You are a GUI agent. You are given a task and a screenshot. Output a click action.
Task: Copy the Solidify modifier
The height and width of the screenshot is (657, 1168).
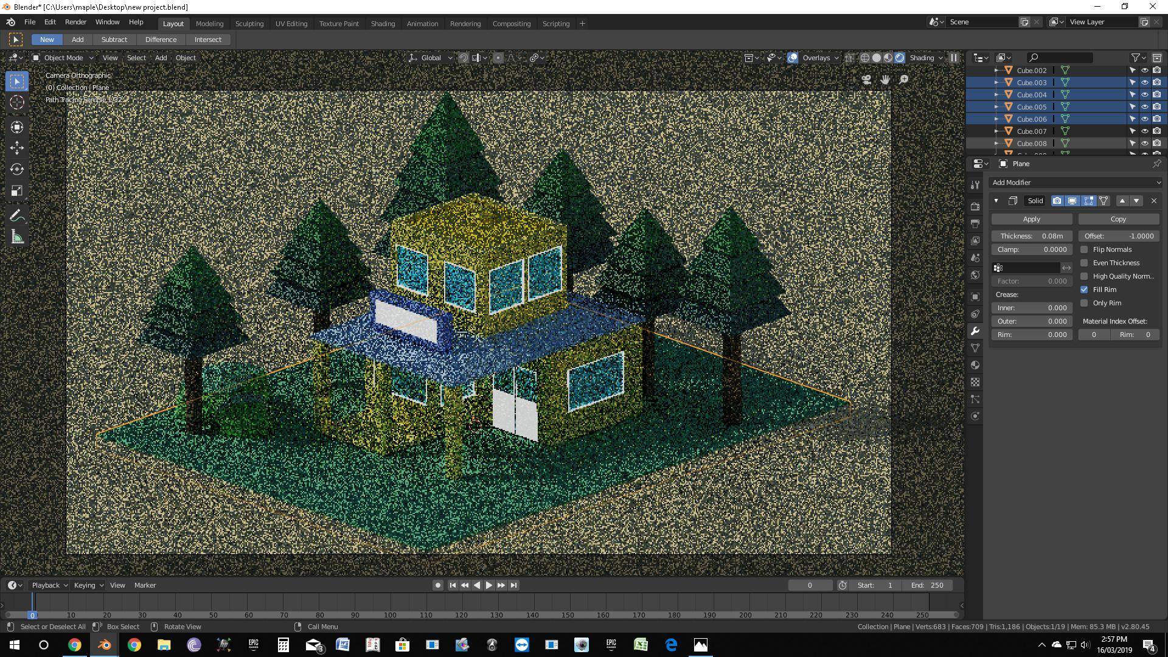1118,219
